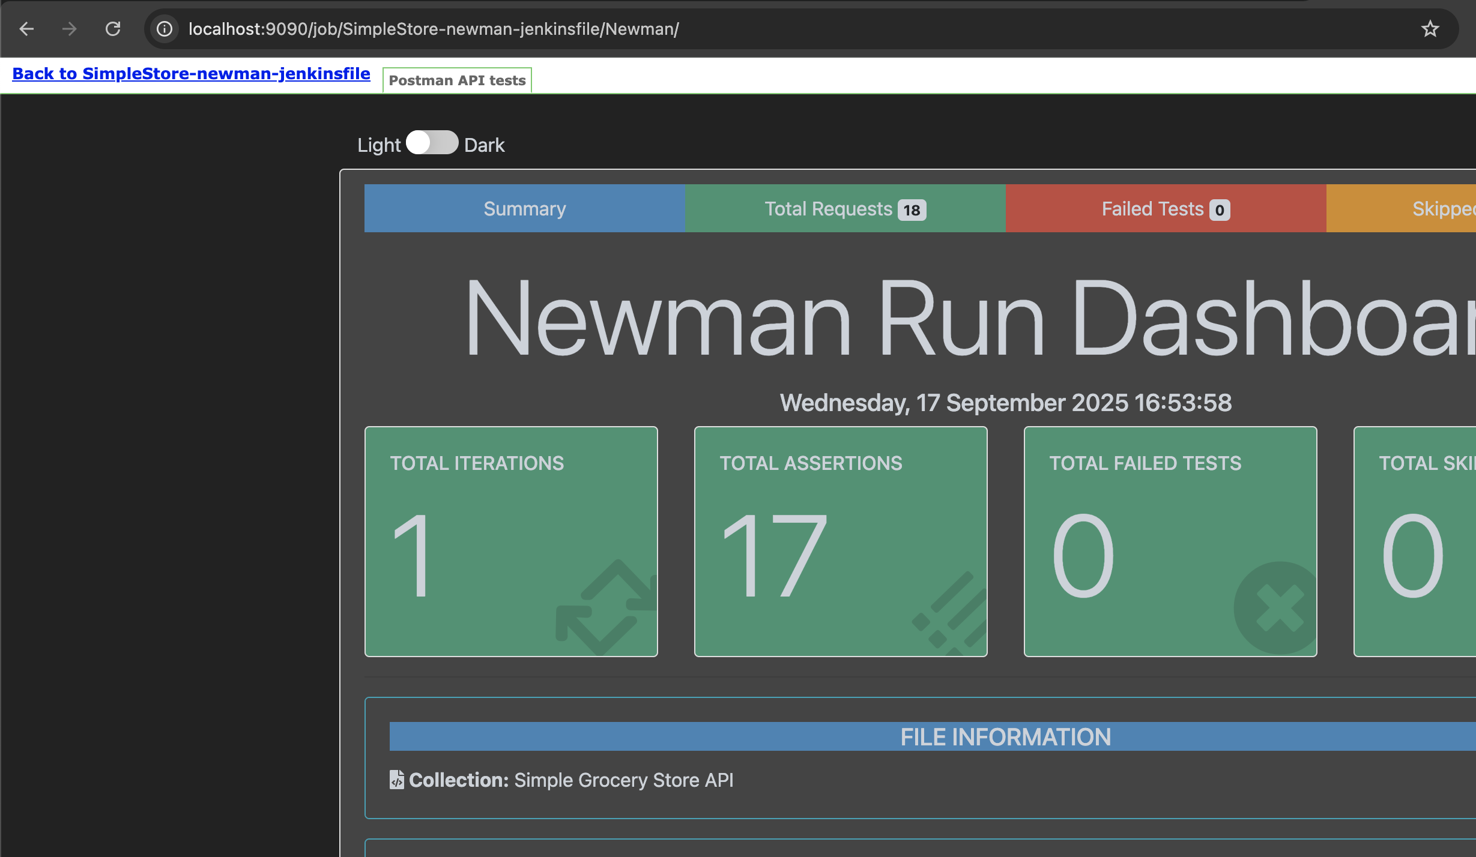Click the Failed Tests 0 badge
This screenshot has height=857, width=1476.
[x=1220, y=210]
